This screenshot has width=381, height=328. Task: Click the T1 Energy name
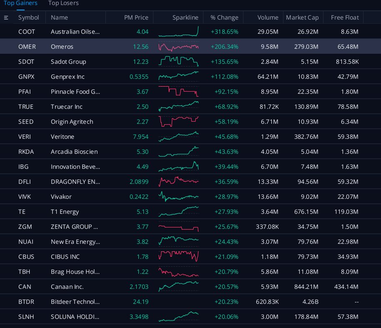click(x=65, y=212)
